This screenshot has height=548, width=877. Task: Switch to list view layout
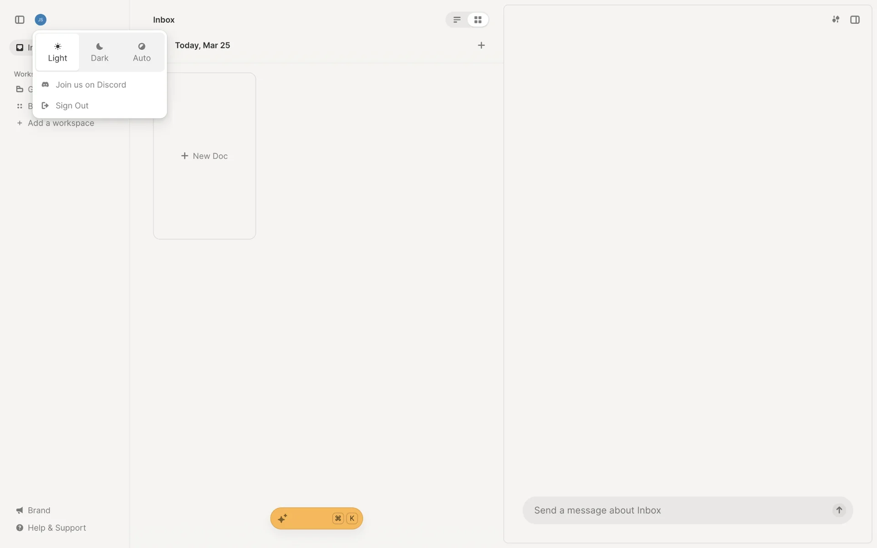point(457,20)
